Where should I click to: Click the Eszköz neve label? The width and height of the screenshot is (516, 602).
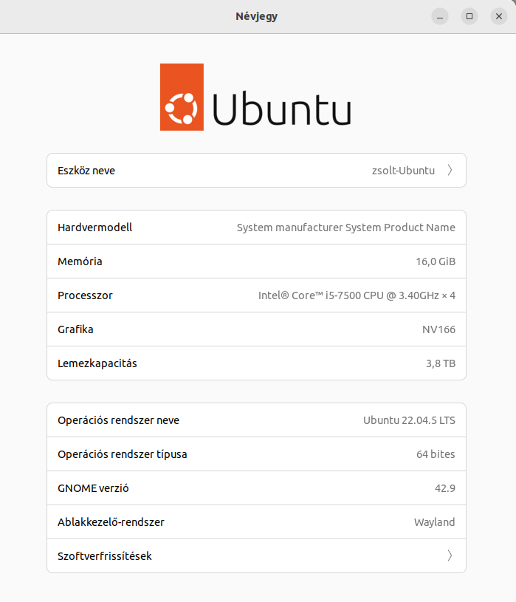click(x=86, y=171)
